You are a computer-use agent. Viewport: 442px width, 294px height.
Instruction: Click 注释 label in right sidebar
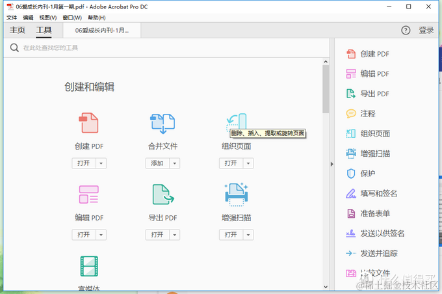point(368,114)
